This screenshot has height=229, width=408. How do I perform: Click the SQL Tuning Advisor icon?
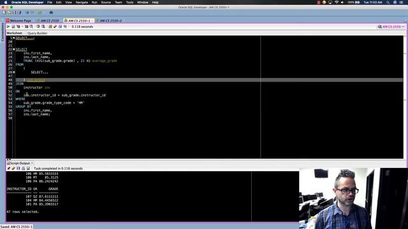tap(31, 27)
